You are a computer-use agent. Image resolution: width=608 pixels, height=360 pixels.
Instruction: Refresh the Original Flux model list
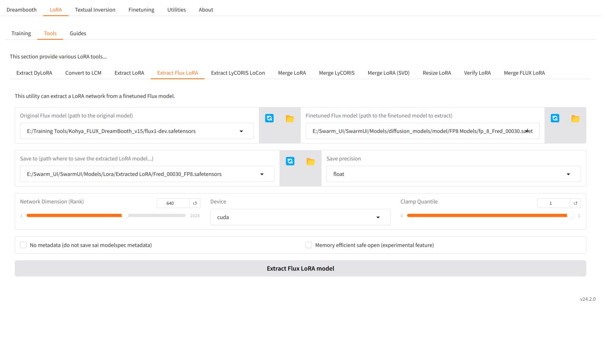pos(269,118)
